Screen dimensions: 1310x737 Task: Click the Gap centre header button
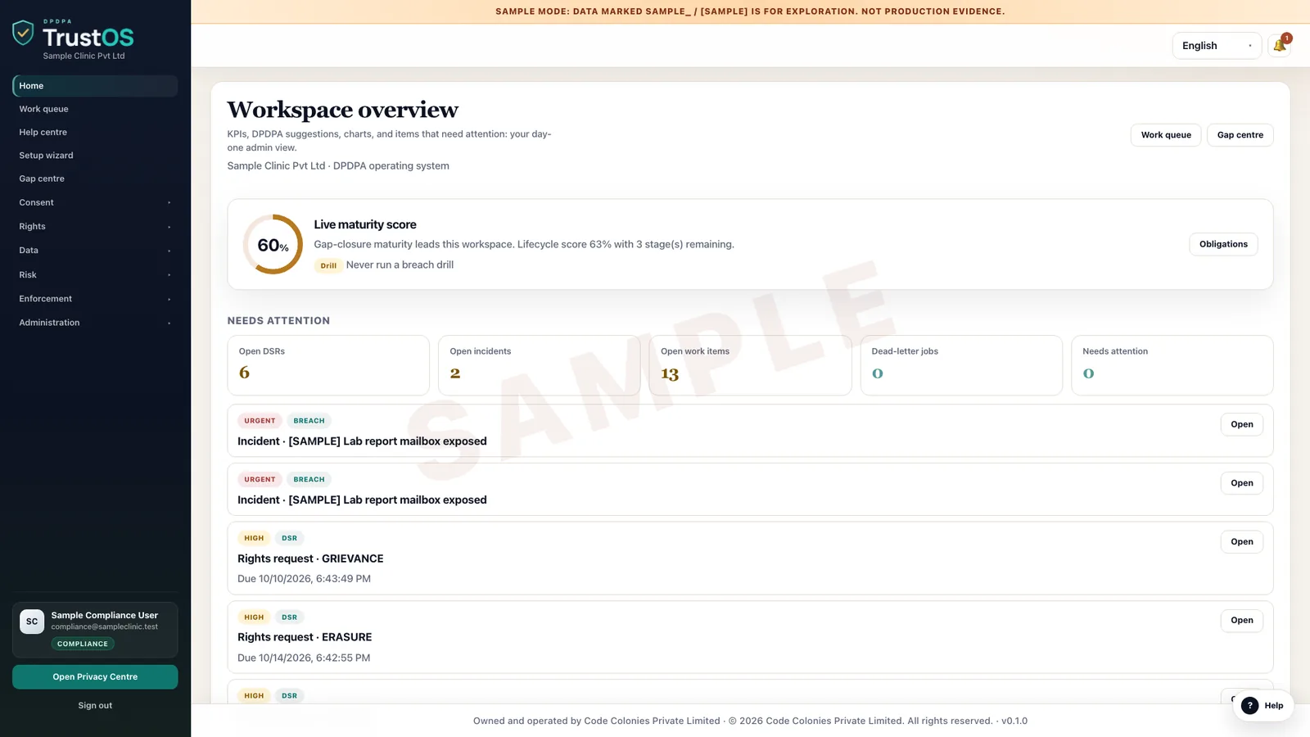(x=1240, y=135)
